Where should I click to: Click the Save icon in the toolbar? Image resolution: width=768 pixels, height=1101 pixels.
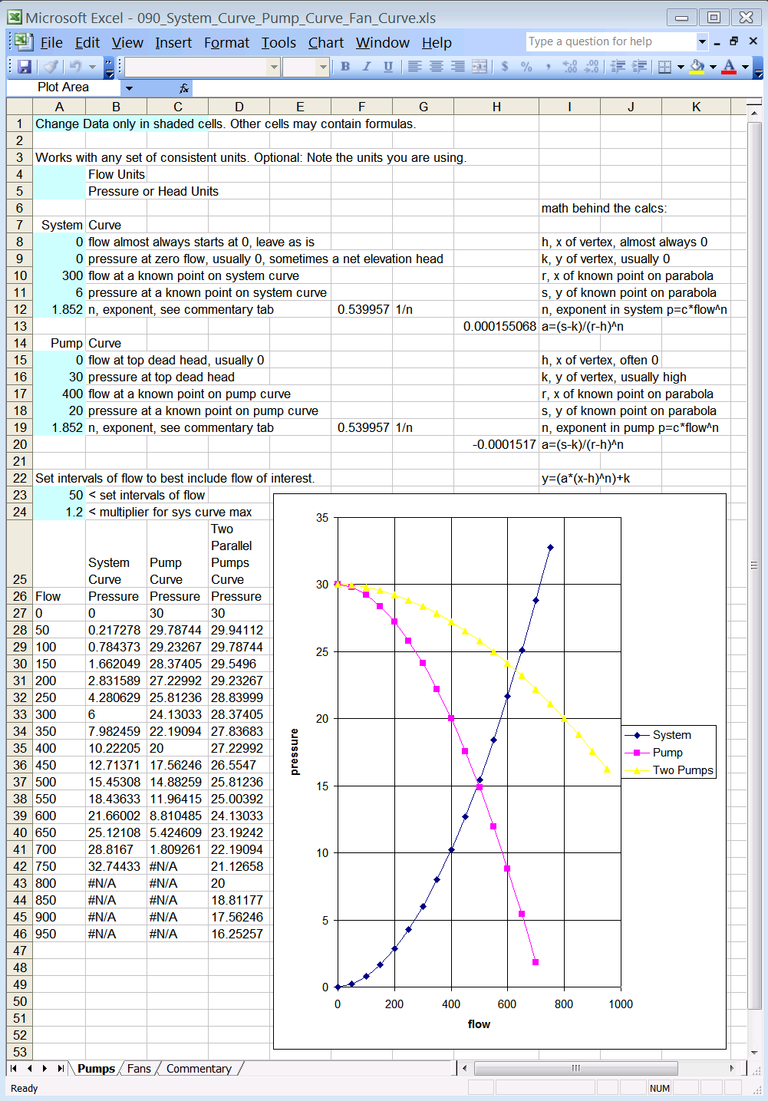[x=24, y=67]
